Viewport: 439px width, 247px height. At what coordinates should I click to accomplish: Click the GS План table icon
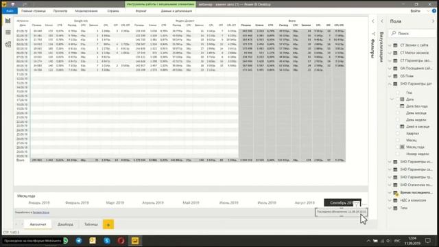click(x=395, y=76)
